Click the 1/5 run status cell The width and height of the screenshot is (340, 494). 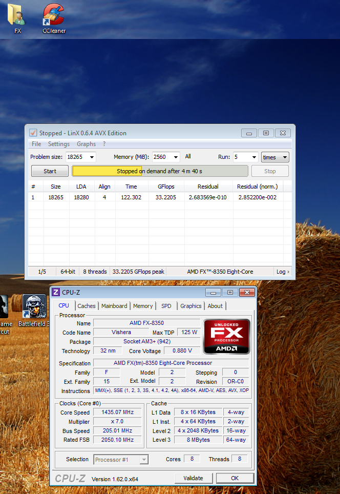coord(42,272)
